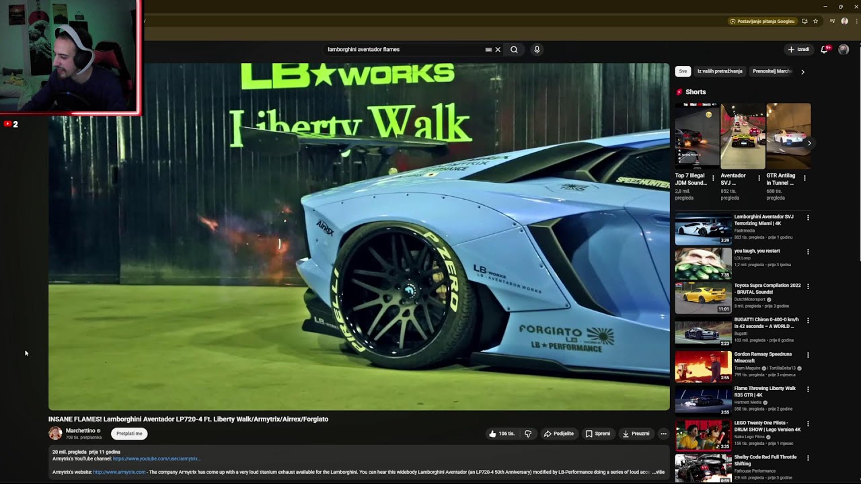Viewport: 861px width, 484px height.
Task: Open options for GTR Antilag short
Action: [x=804, y=178]
